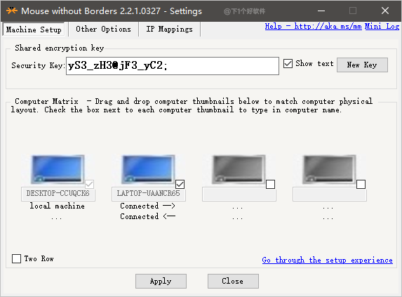This screenshot has width=402, height=297.
Task: Select the LAPTOP-UAANCR65 monitor thumbnail
Action: (x=148, y=169)
